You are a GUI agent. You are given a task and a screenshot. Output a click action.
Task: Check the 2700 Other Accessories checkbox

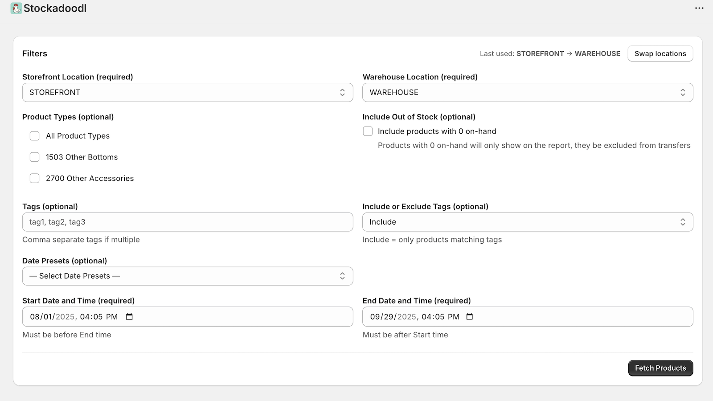tap(34, 178)
